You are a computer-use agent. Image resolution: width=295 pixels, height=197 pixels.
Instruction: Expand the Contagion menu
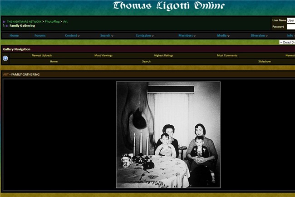tap(144, 35)
